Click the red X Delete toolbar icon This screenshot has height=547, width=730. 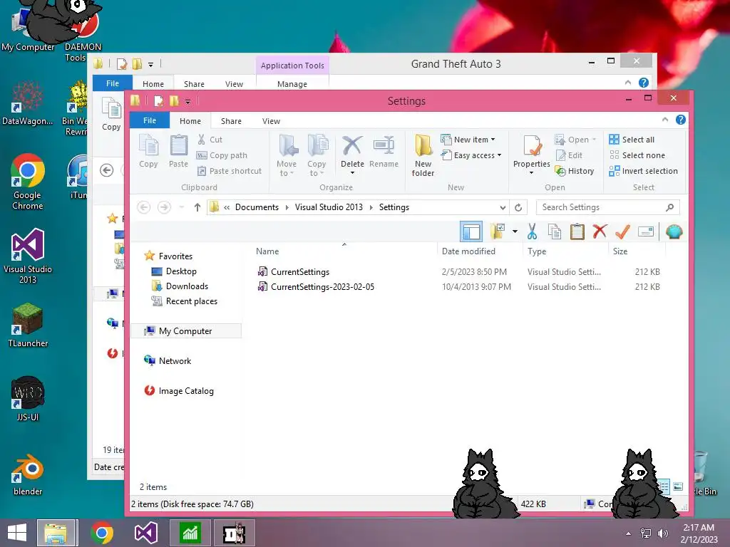point(600,231)
